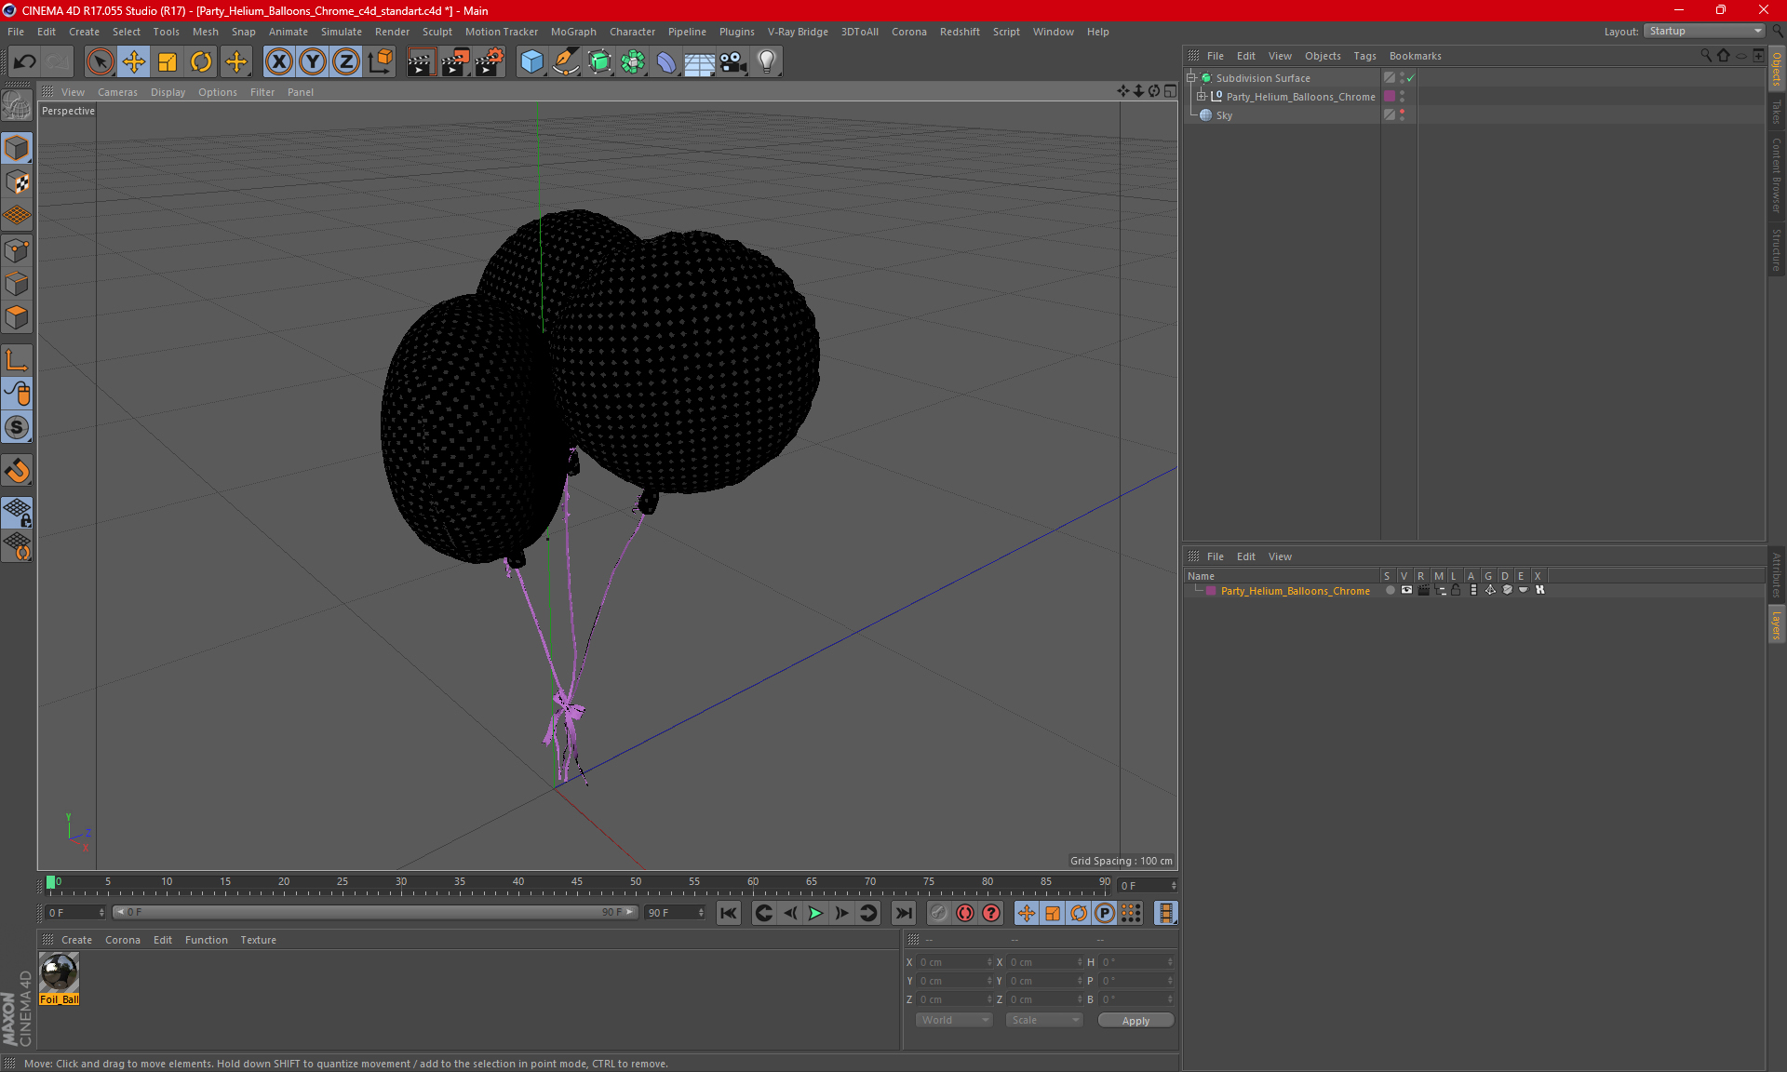Screen dimensions: 1787x1072
Task: Open the Scale mode dropdown
Action: [x=1043, y=1020]
